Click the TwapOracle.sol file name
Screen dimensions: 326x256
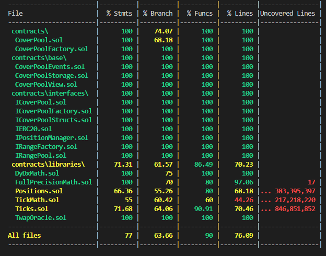[x=40, y=217]
